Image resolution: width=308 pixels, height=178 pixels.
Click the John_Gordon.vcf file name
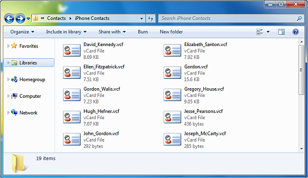(x=101, y=133)
